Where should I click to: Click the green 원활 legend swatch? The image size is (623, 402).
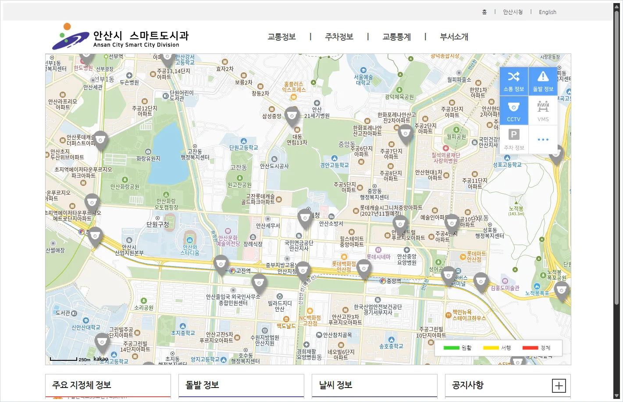tap(451, 348)
